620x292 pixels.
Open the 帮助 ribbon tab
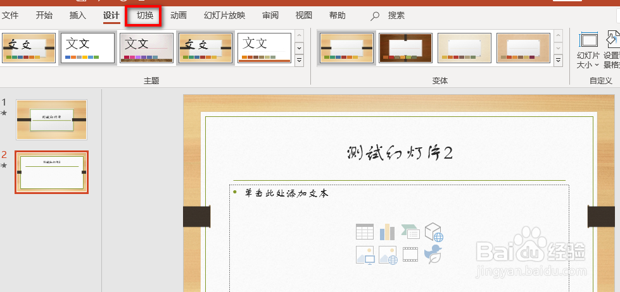click(x=338, y=16)
